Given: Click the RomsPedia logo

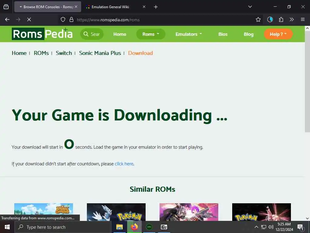Looking at the screenshot, I should click(x=42, y=34).
